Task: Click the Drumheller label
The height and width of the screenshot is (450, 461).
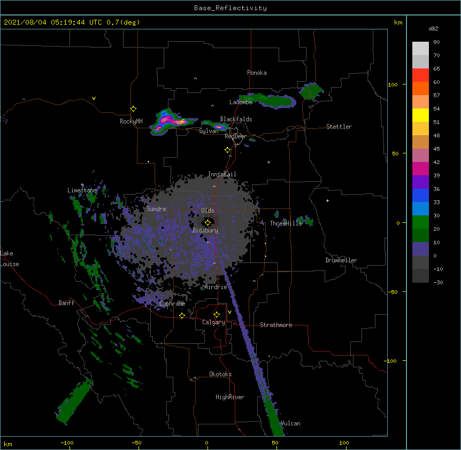Action: click(341, 260)
